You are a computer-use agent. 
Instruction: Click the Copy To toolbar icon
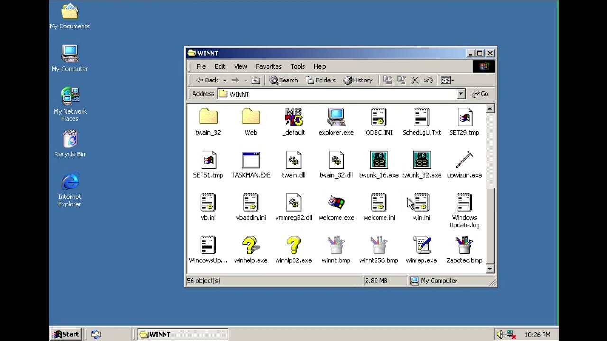click(401, 80)
